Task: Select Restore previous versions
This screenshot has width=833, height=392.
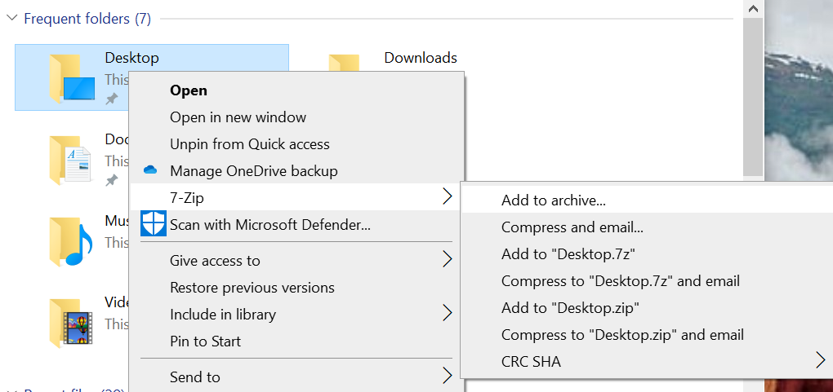Action: tap(252, 288)
